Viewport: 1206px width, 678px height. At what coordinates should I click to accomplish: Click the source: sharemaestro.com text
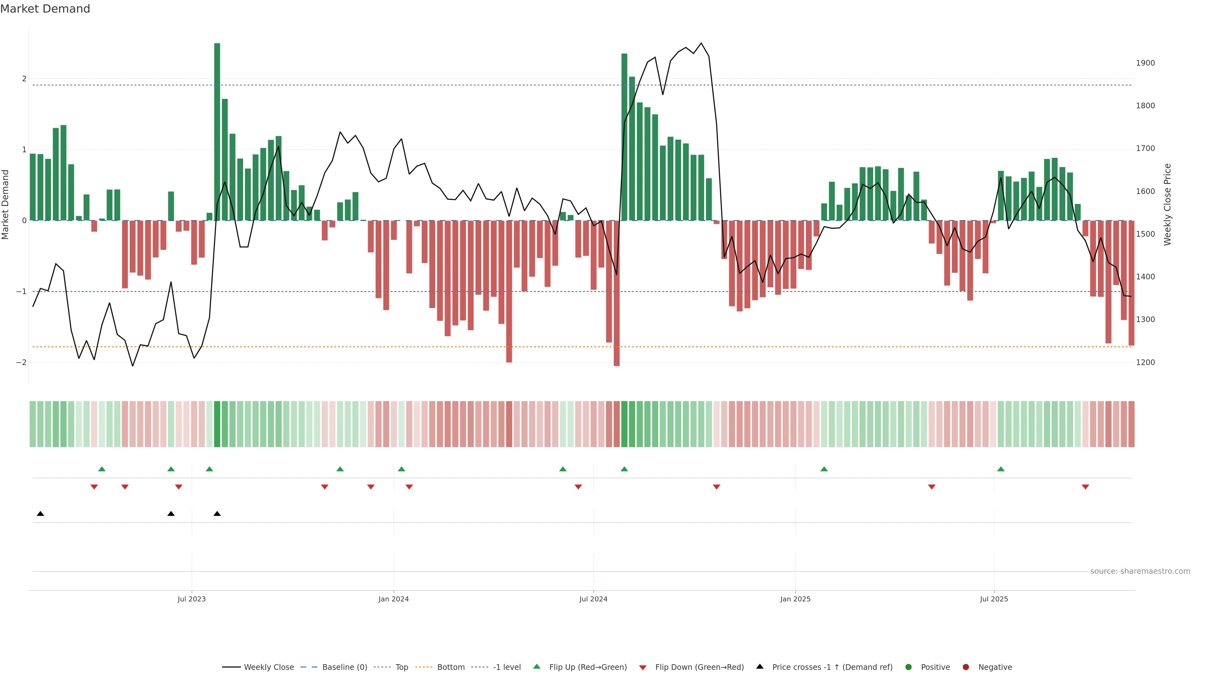(1140, 571)
